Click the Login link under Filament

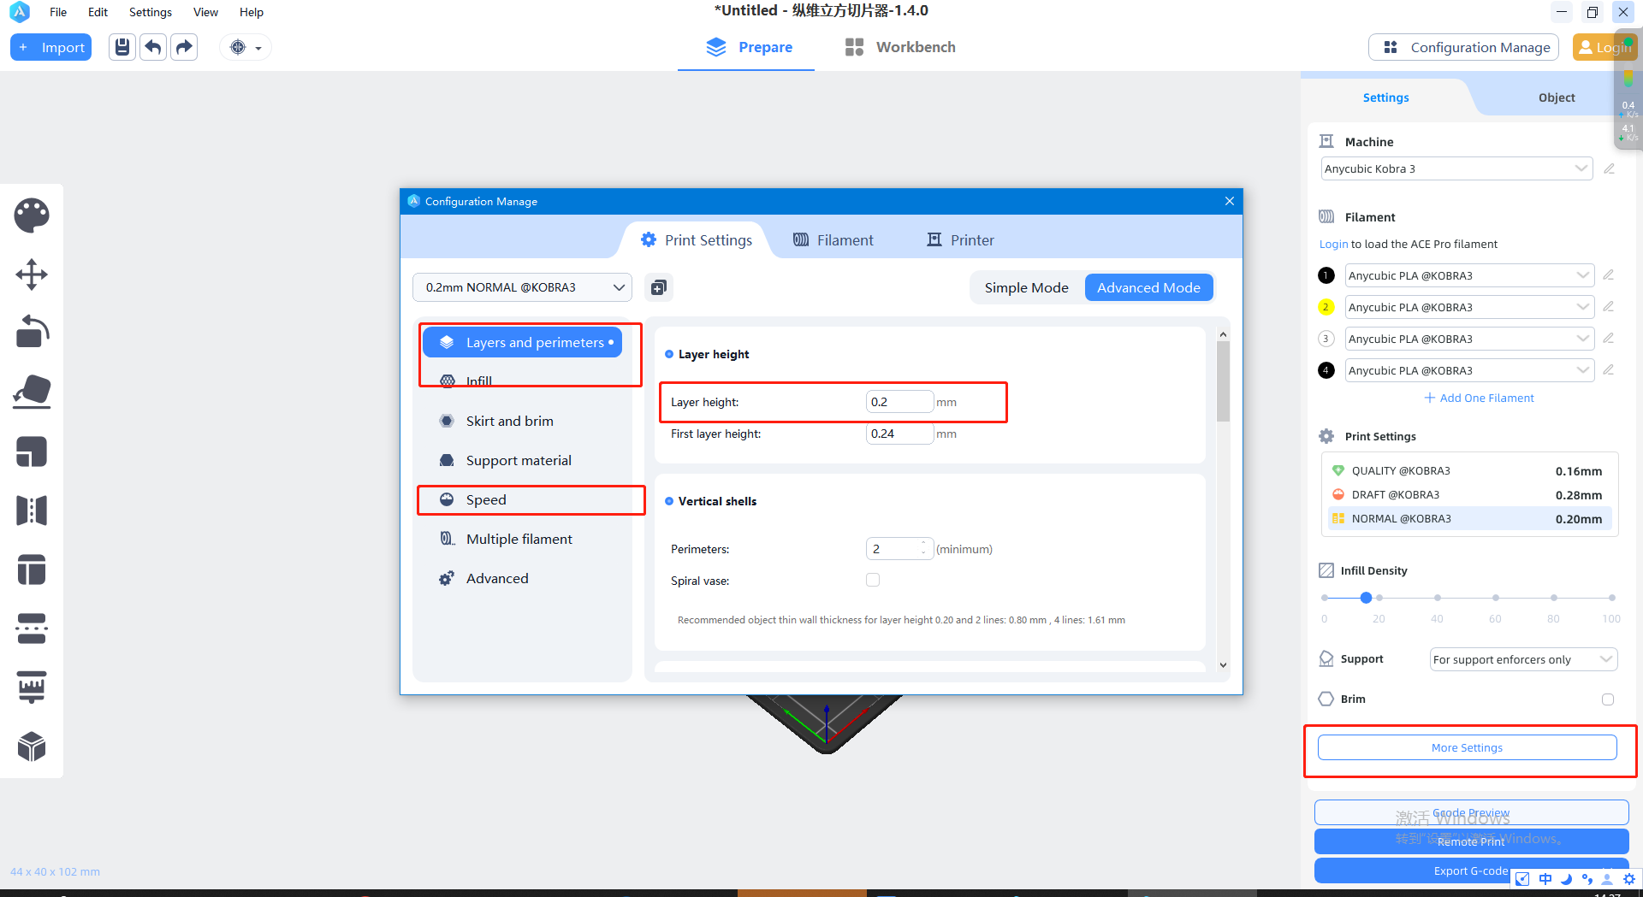click(1333, 244)
